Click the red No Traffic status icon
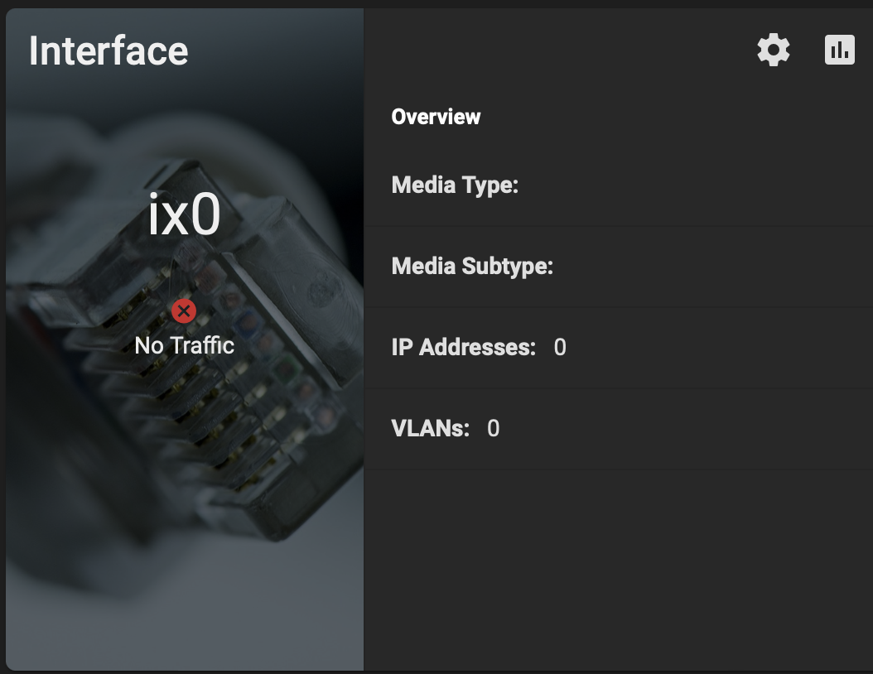 184,311
